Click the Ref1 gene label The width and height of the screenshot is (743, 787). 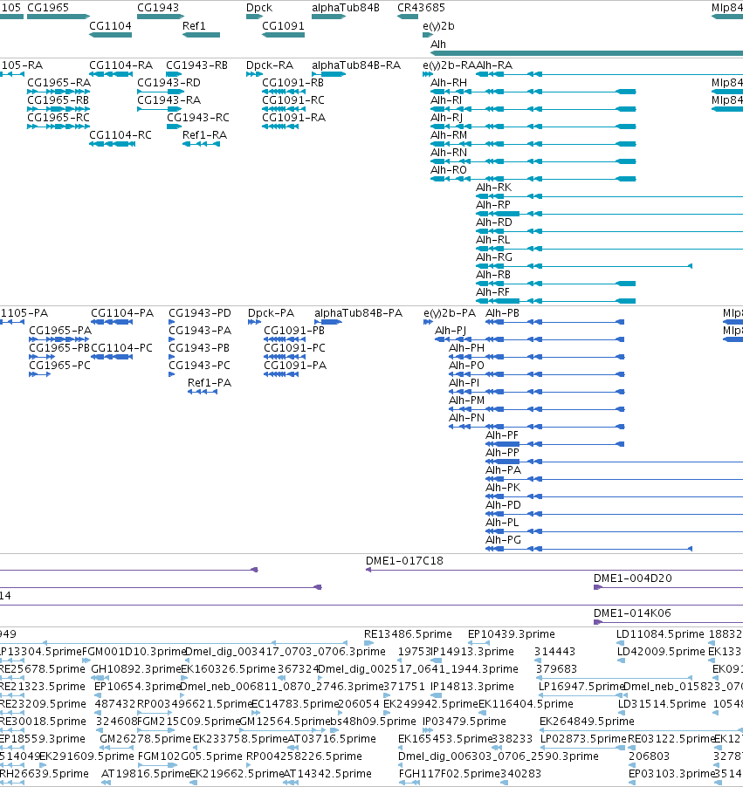tap(194, 25)
